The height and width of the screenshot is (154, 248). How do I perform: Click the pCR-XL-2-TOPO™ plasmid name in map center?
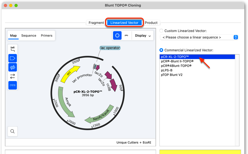click(88, 92)
